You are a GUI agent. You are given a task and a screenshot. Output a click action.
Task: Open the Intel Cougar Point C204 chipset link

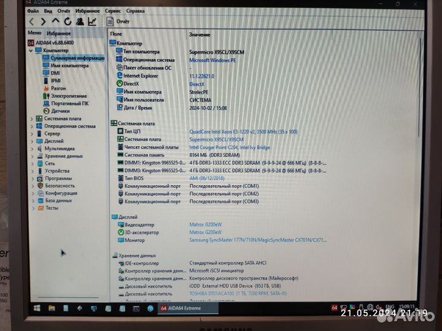coord(230,148)
